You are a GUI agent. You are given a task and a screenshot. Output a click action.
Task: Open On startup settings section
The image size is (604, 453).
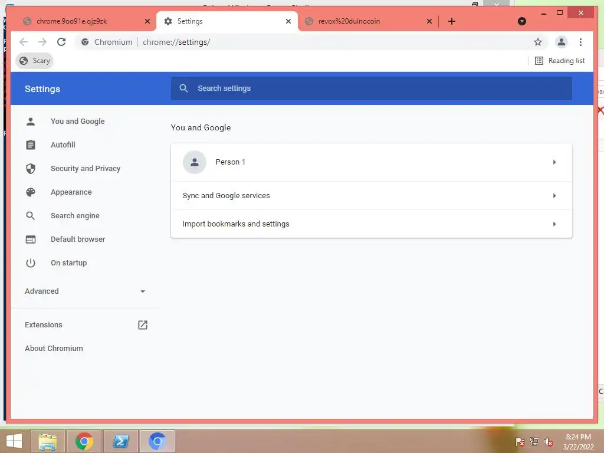[x=68, y=262]
